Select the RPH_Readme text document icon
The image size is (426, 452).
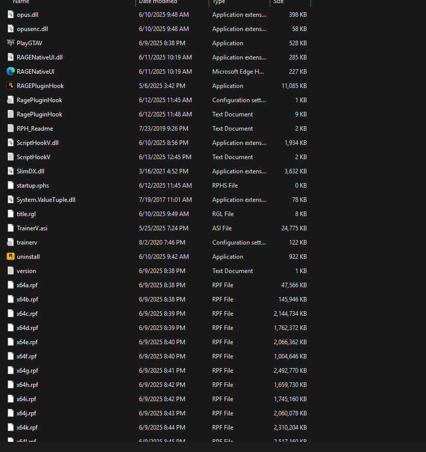[11, 129]
